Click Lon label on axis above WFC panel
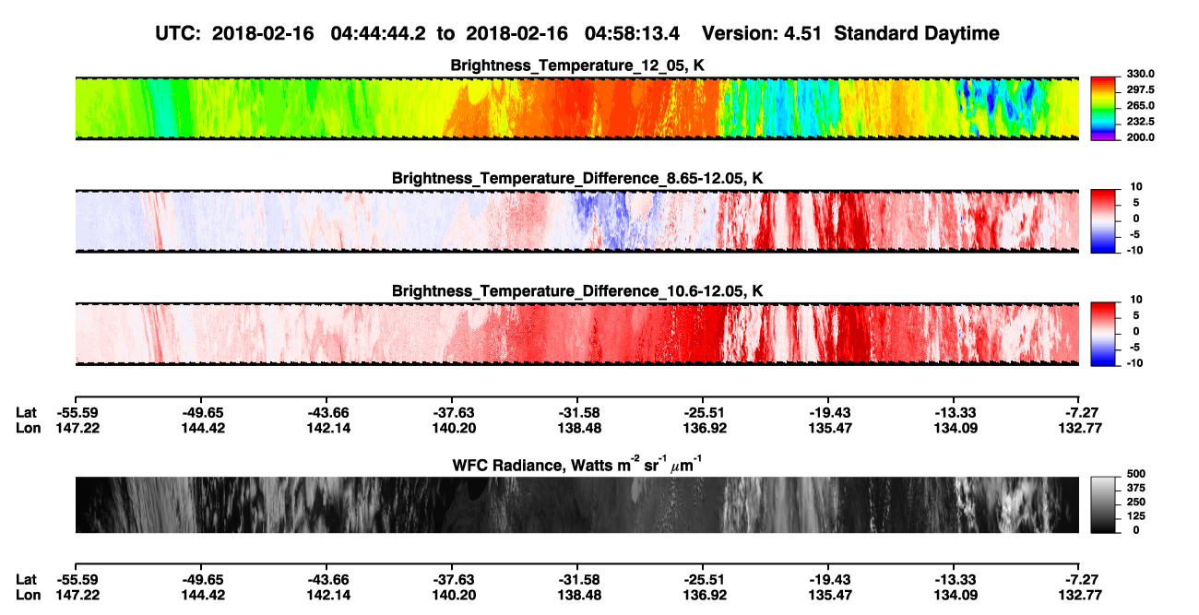 coord(29,428)
